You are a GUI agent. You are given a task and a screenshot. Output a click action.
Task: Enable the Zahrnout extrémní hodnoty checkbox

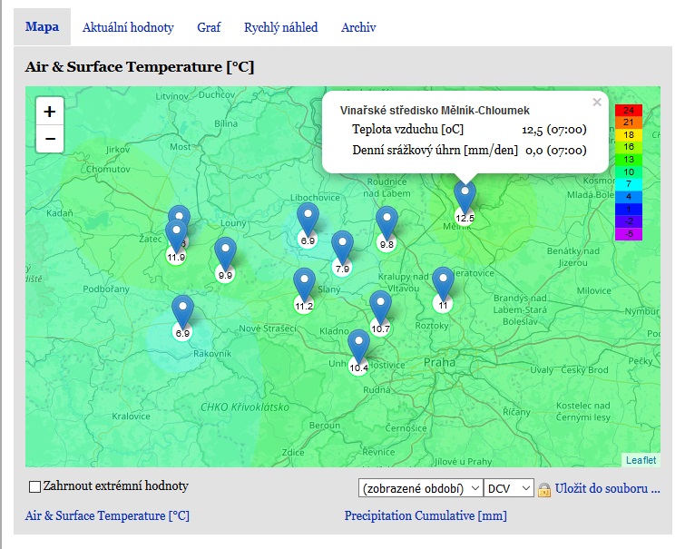[35, 486]
